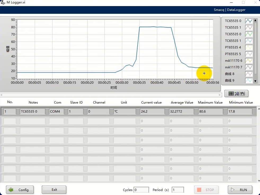This screenshot has width=260, height=195.
Task: Close the M Logger window
Action: 255,2
